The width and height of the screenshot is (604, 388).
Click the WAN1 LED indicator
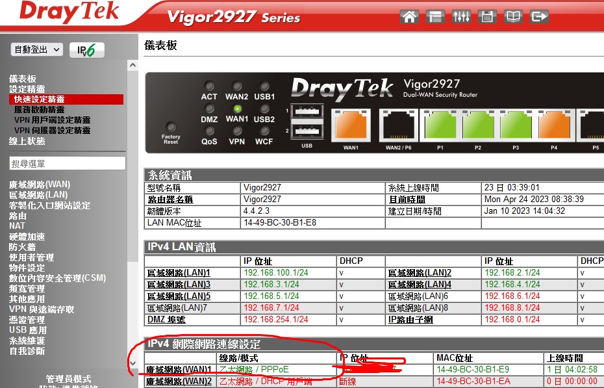pyautogui.click(x=237, y=109)
